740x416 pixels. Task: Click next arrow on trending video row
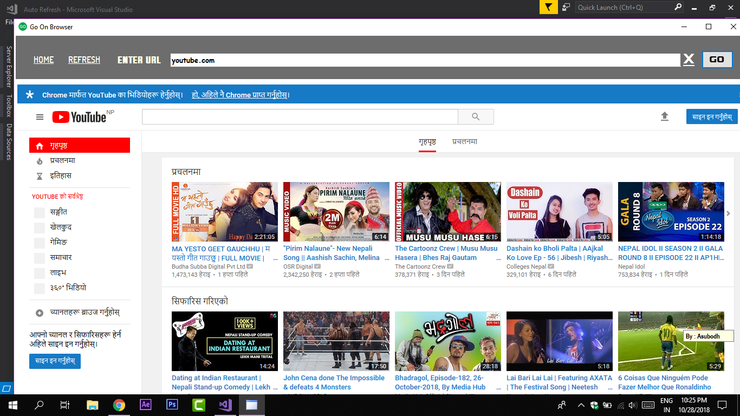point(729,213)
